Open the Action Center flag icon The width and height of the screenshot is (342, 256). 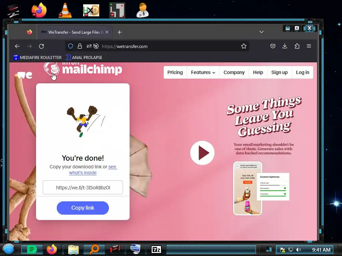point(283,250)
